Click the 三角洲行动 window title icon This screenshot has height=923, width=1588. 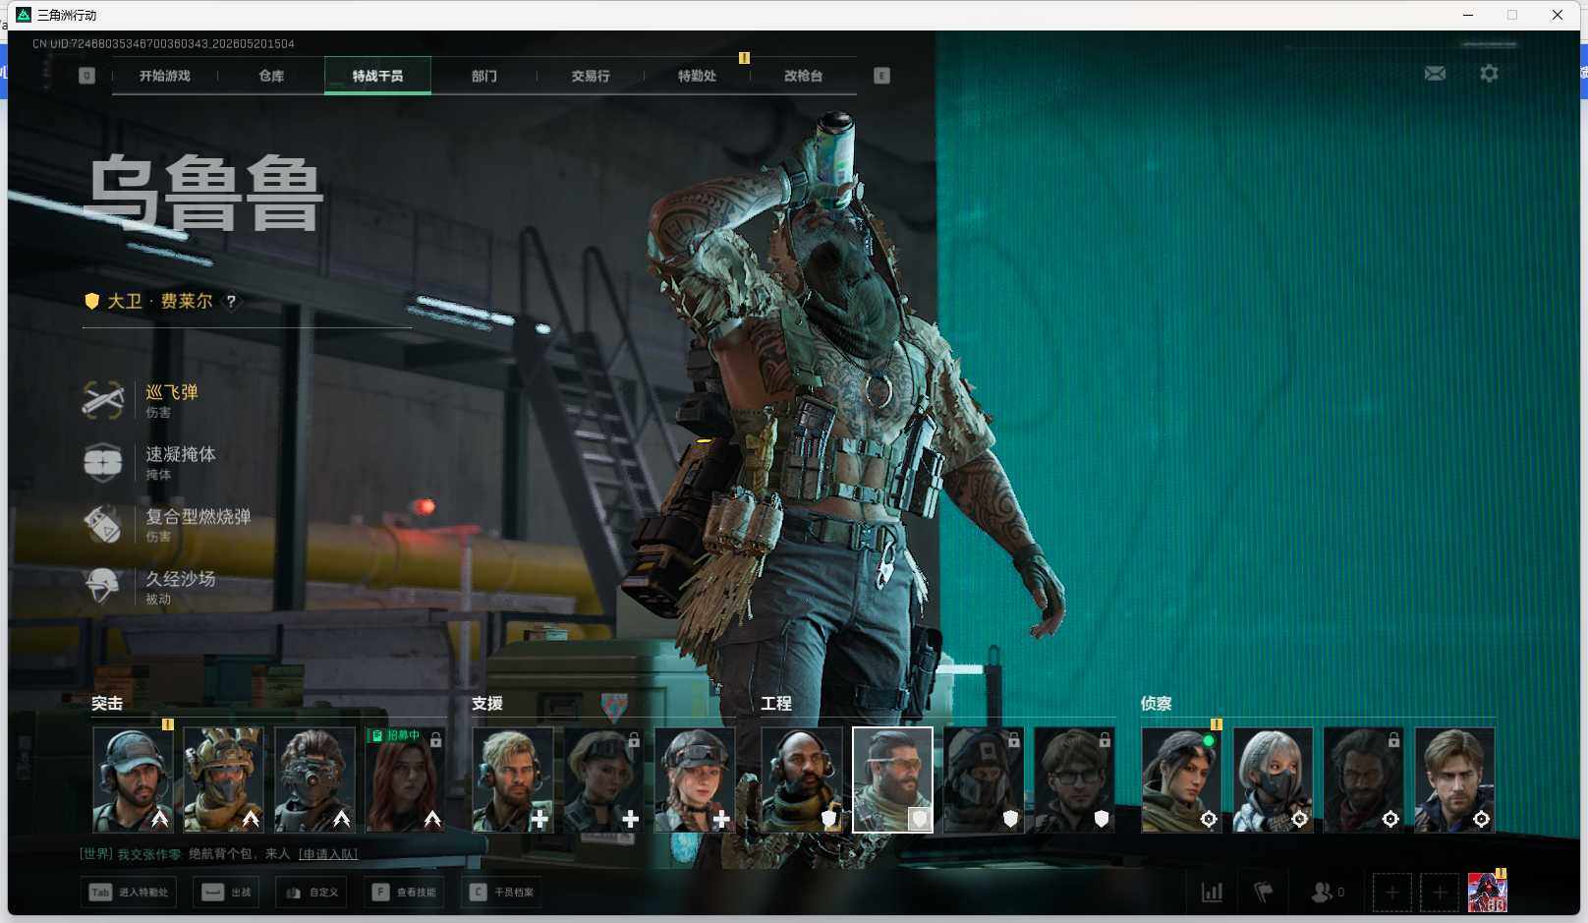(x=24, y=15)
